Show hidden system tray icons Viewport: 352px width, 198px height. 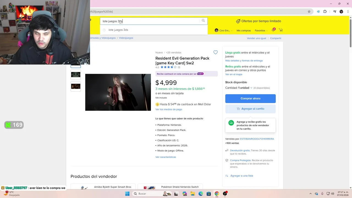310,194
